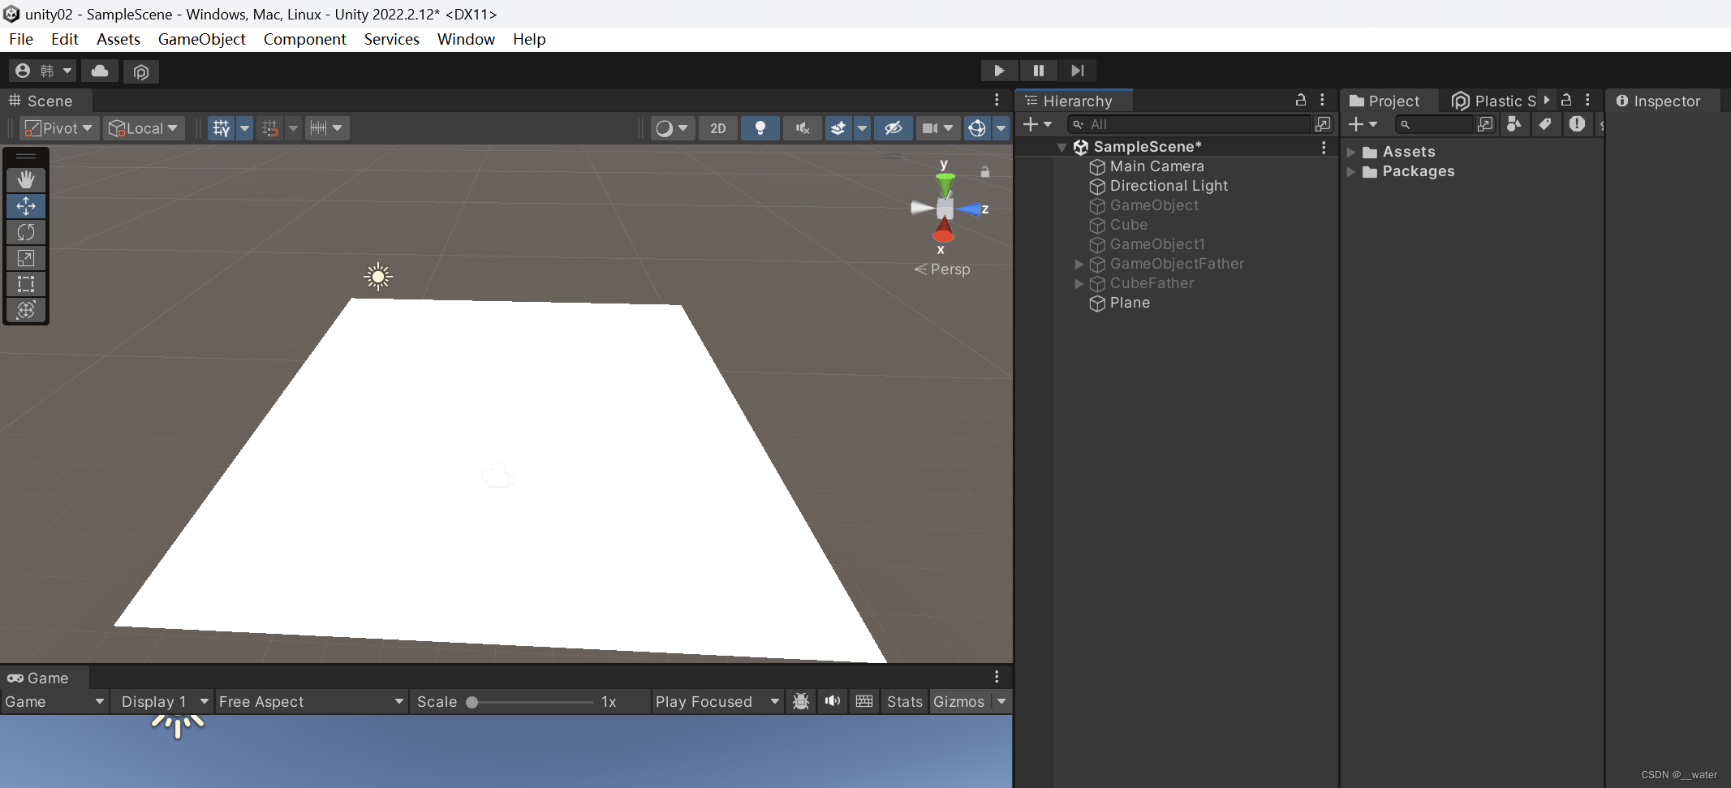The width and height of the screenshot is (1731, 788).
Task: Toggle scene lighting bulb
Action: pos(760,128)
